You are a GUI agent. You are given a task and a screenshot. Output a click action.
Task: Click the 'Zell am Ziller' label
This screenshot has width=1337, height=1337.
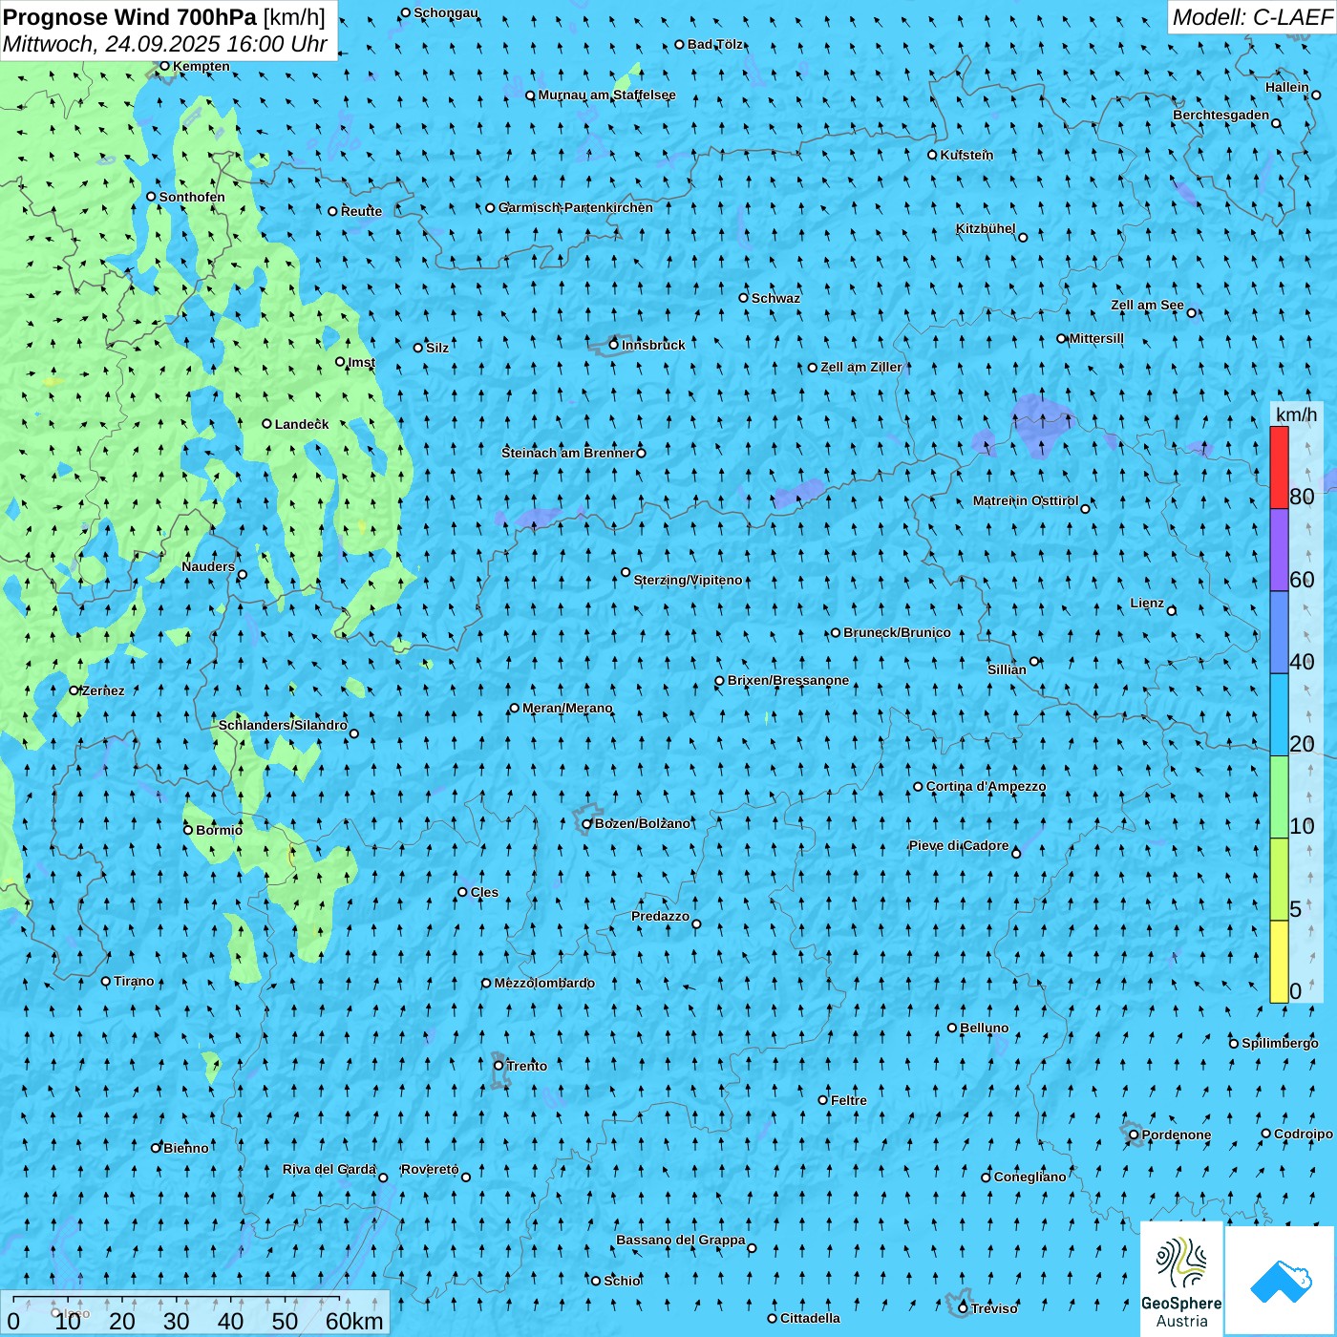[x=860, y=367]
